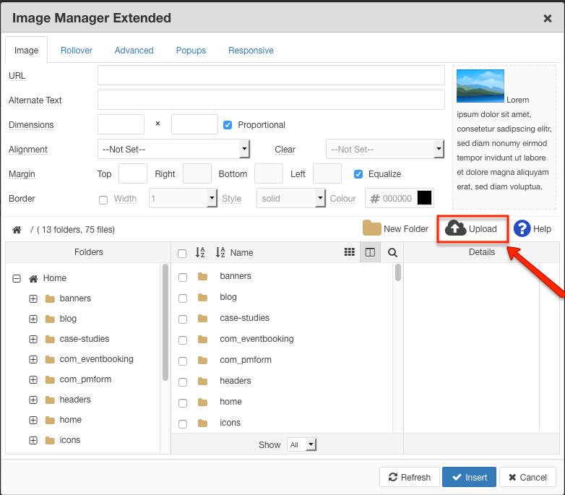Sort files by extension A-Z icon
565x495 pixels.
[201, 252]
